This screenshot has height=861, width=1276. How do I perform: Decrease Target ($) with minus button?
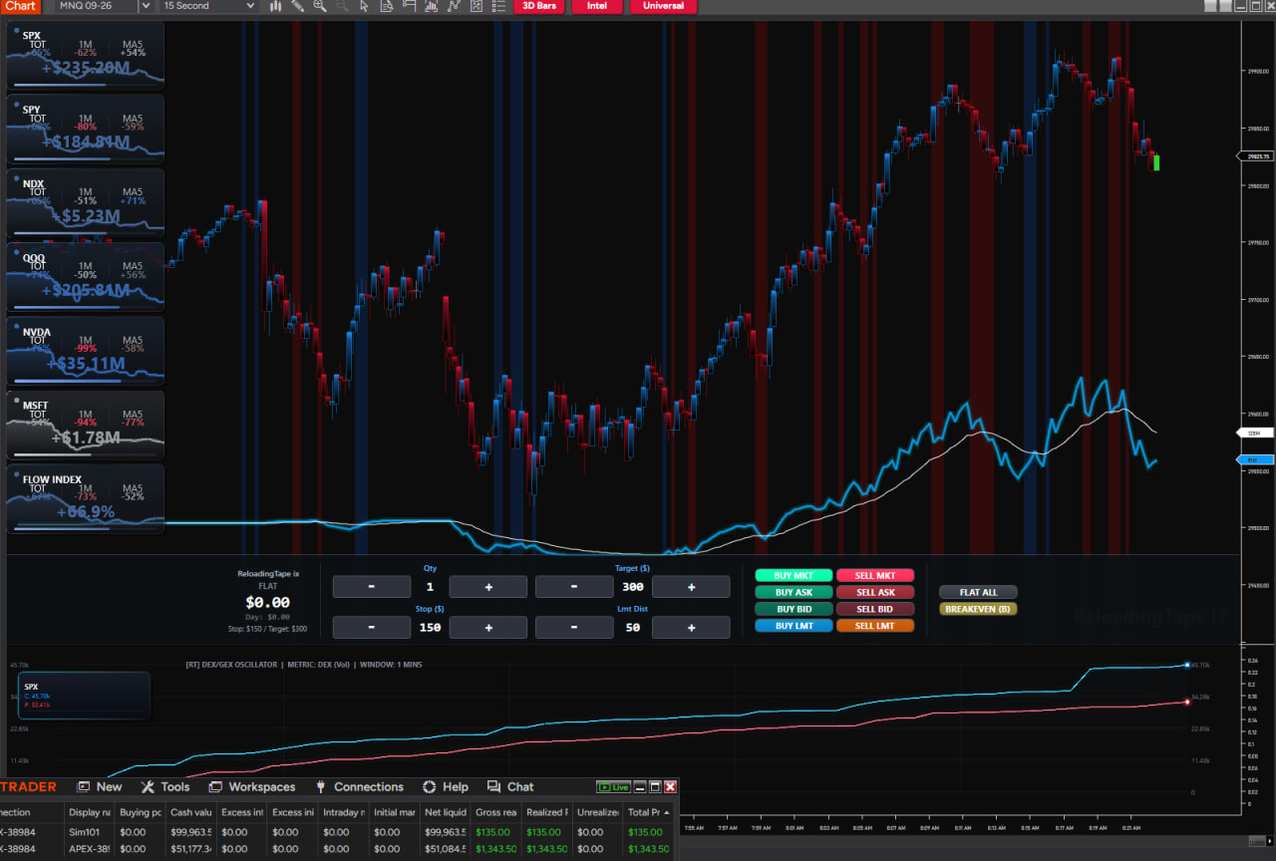point(574,587)
